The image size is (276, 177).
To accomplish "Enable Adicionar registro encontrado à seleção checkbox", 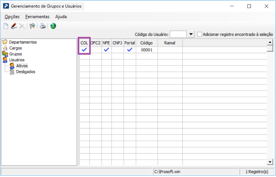I will [x=200, y=34].
